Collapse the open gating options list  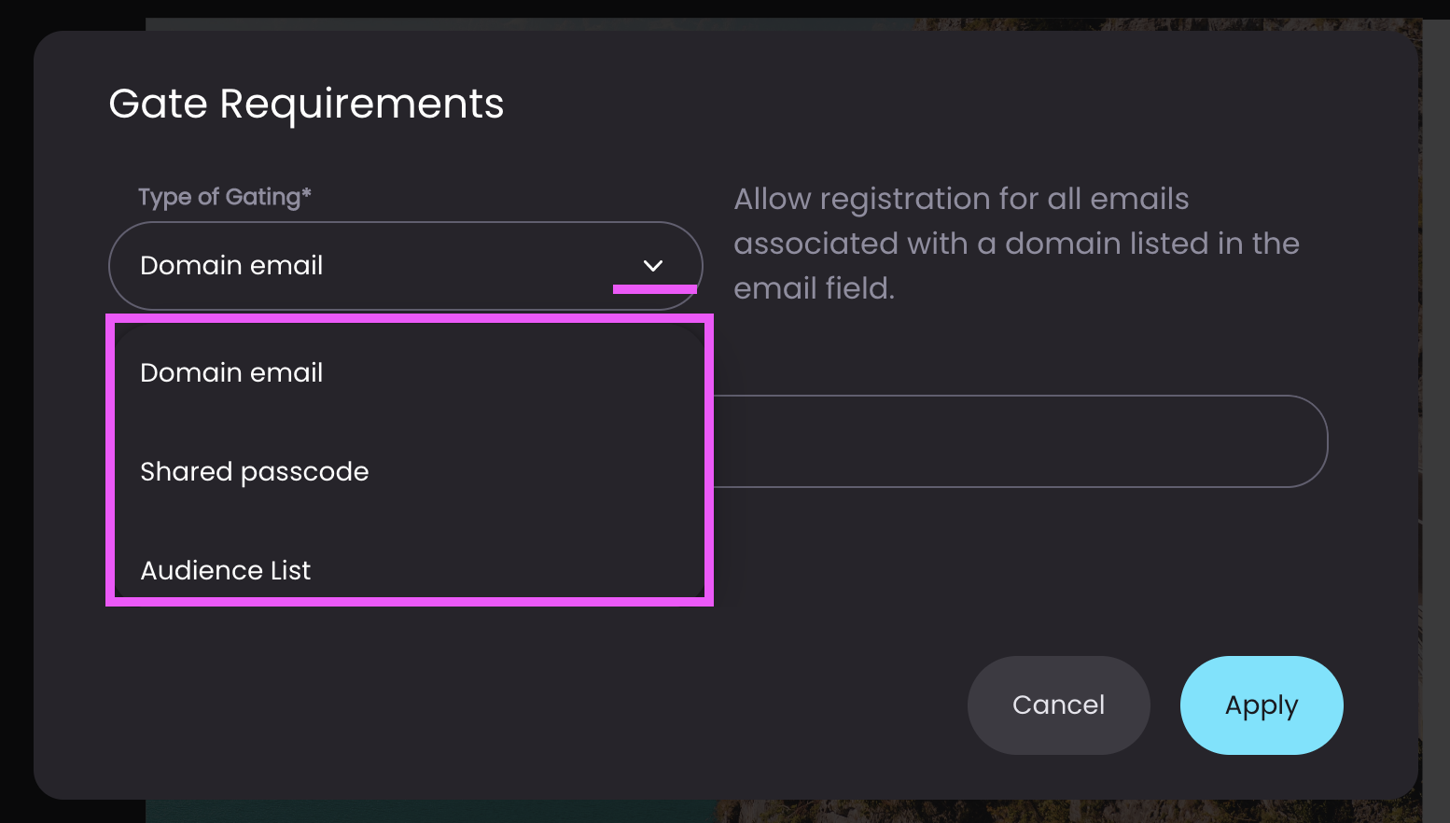coord(653,266)
